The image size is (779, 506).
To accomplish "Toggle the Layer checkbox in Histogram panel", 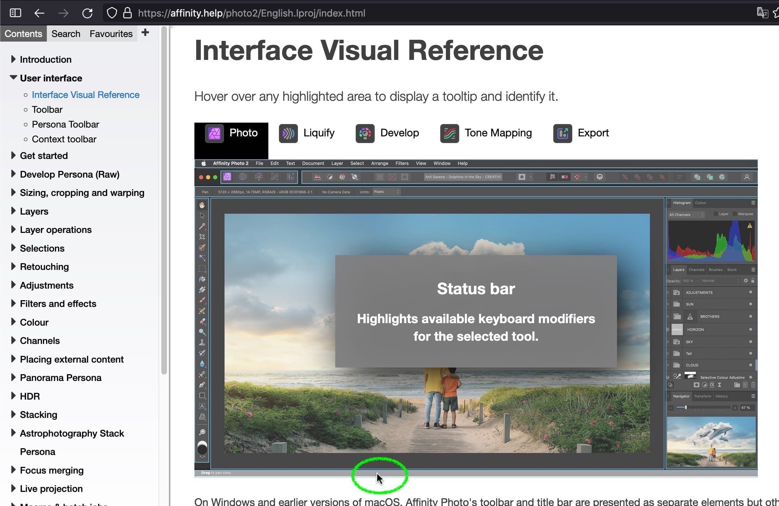I will point(716,214).
